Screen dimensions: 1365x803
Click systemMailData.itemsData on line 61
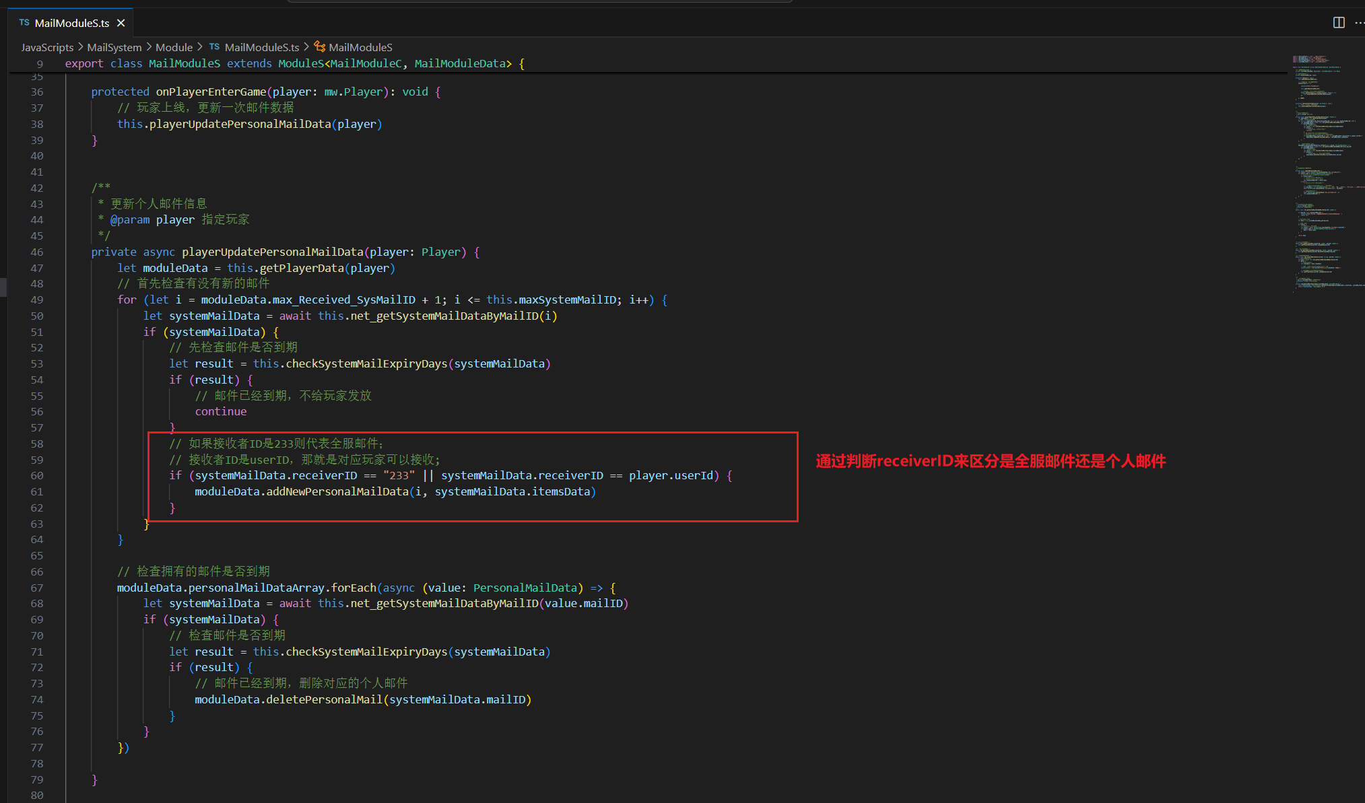512,491
